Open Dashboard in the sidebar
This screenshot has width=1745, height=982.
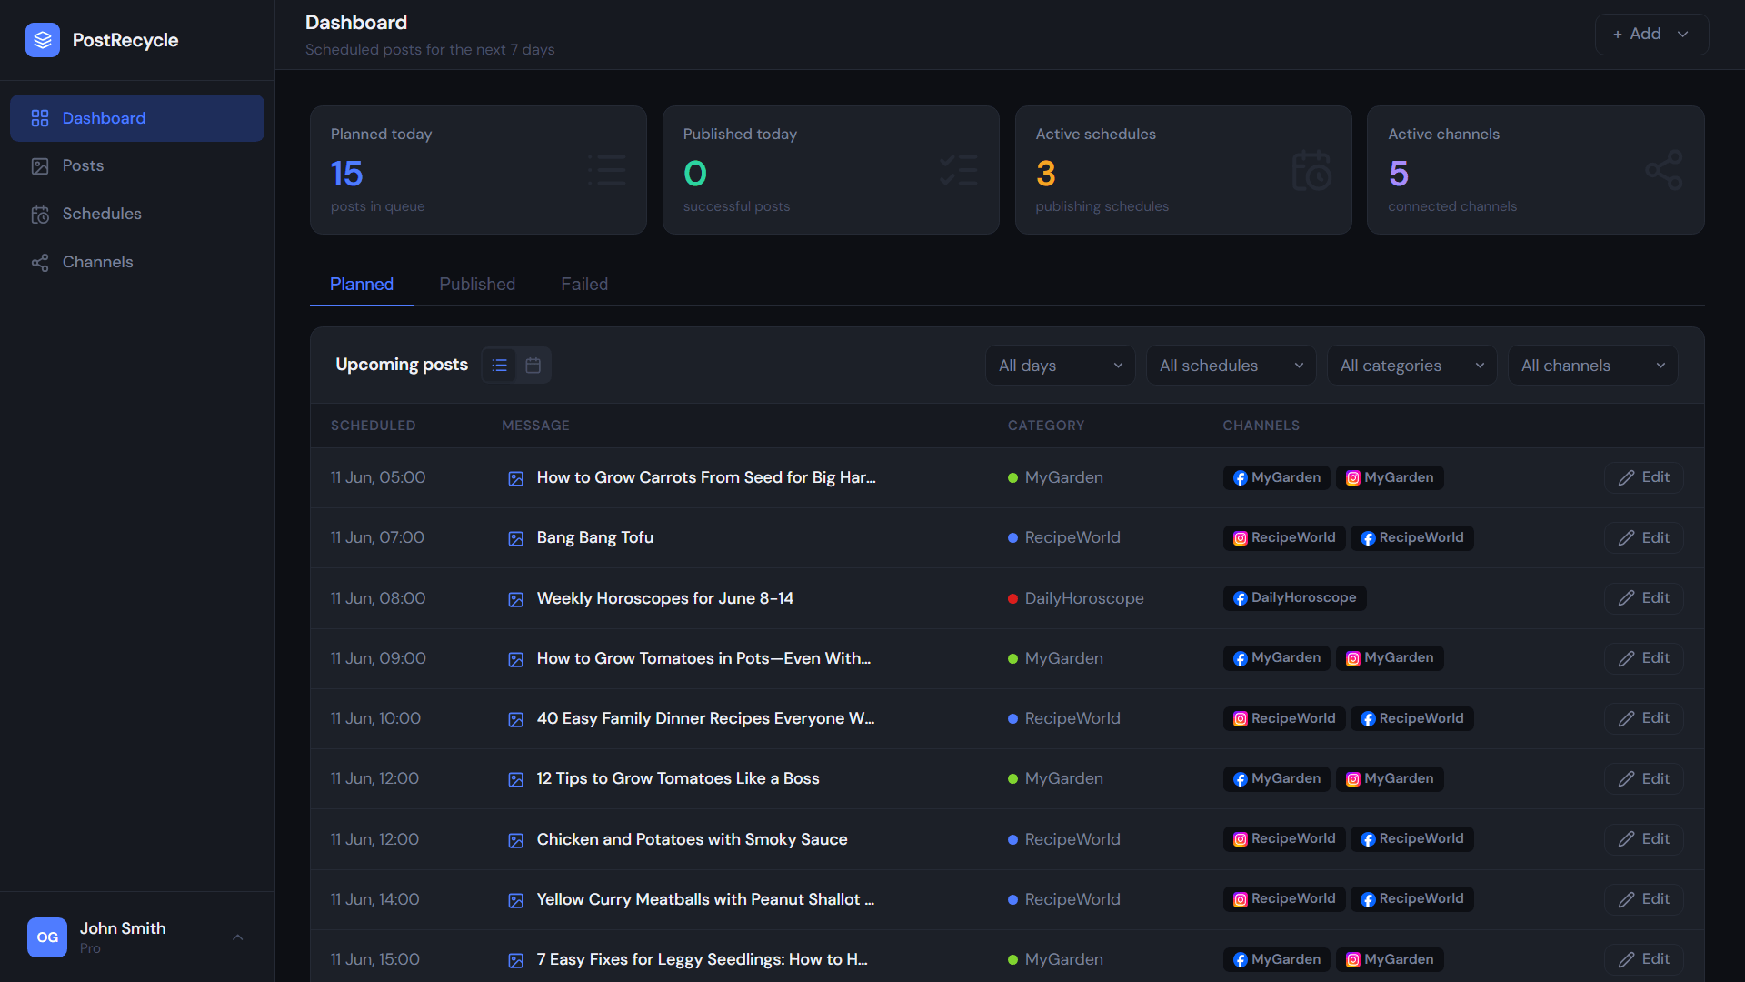pos(137,118)
